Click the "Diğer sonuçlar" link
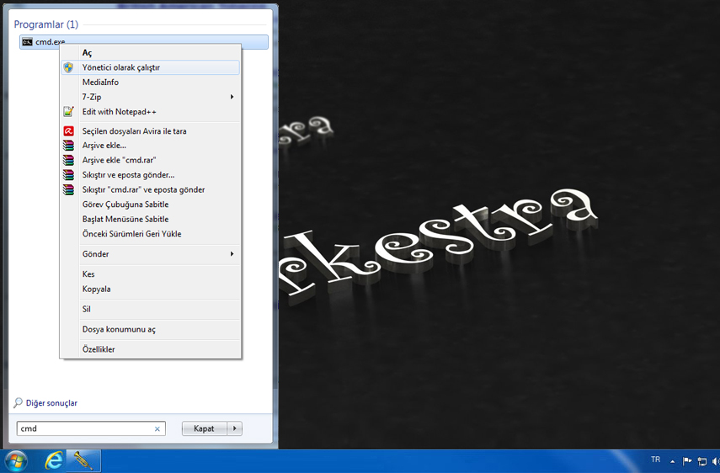 click(x=51, y=403)
